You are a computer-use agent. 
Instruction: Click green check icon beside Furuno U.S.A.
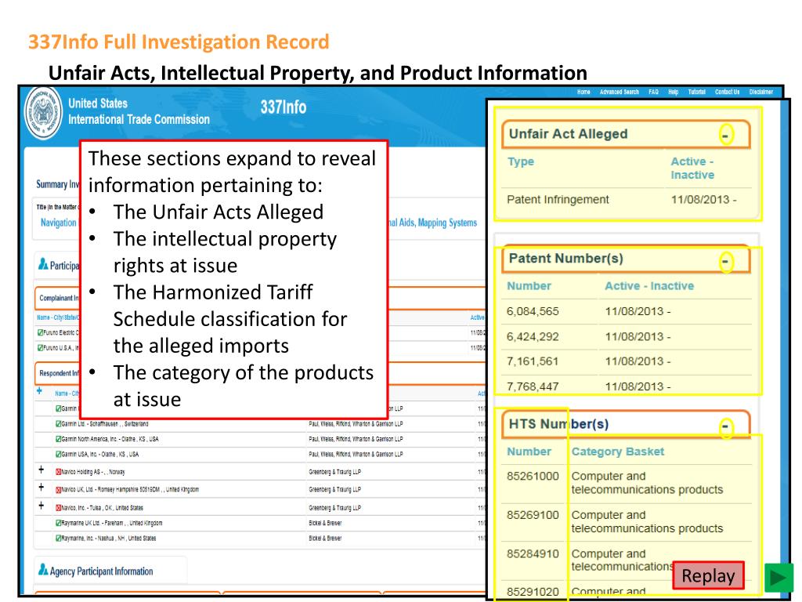(41, 348)
